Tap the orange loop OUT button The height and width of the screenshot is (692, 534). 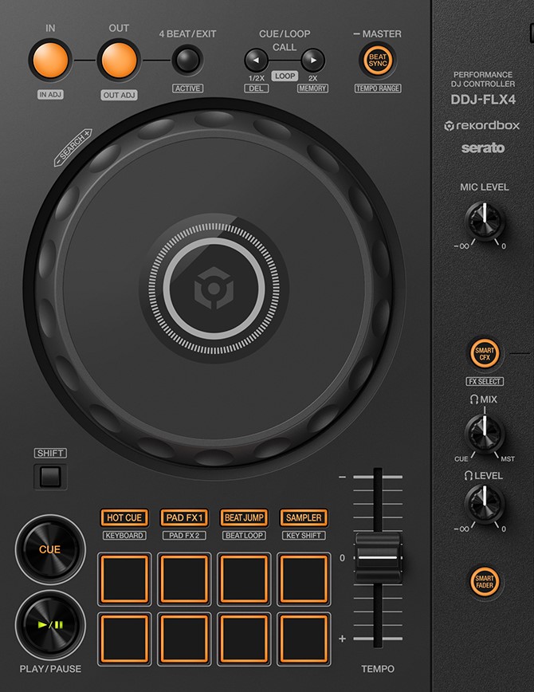pyautogui.click(x=119, y=60)
